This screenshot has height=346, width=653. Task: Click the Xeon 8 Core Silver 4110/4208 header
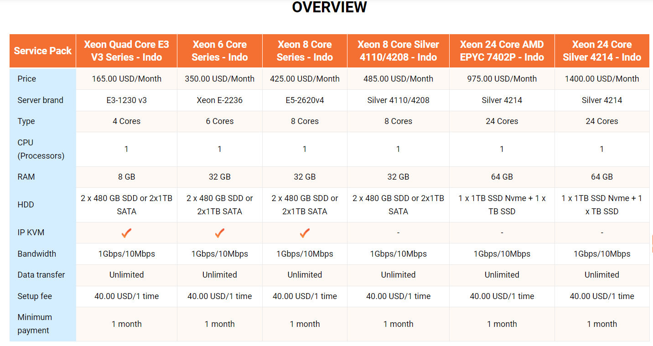pyautogui.click(x=398, y=50)
